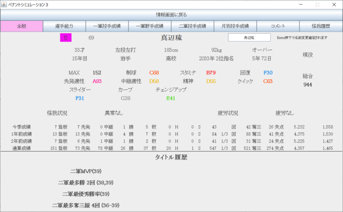
Task: Click the タイトル履歴 heading
Action: tap(171, 157)
